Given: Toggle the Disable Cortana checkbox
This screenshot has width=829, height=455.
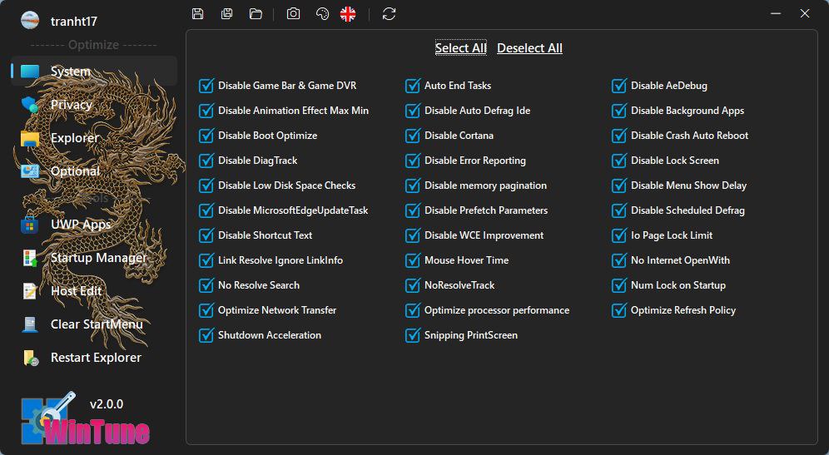Looking at the screenshot, I should point(413,136).
